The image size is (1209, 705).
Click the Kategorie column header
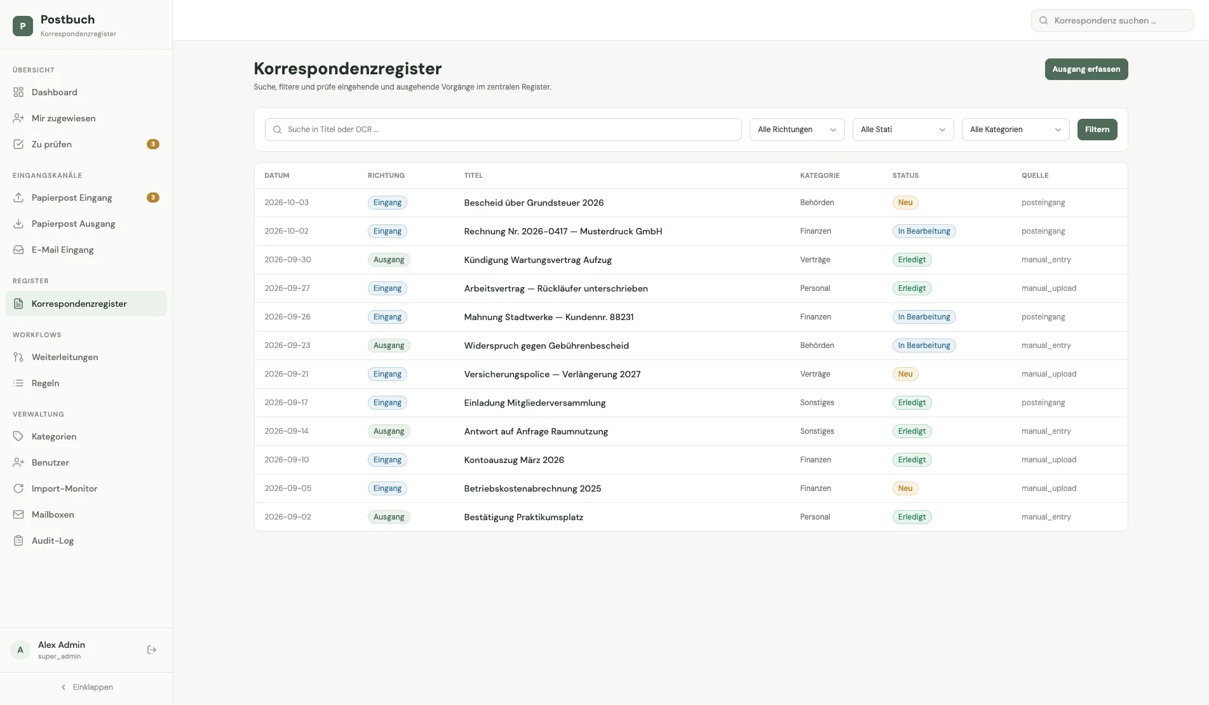[x=820, y=175]
